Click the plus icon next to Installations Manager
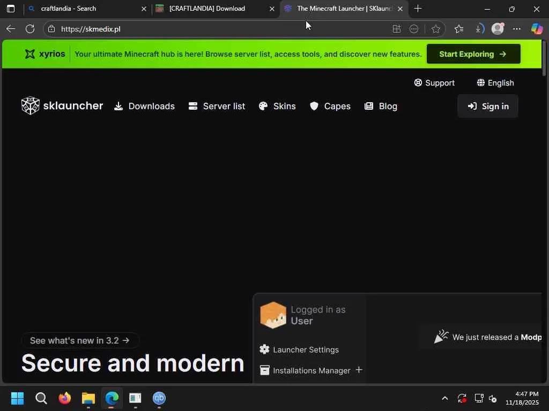Viewport: 549px width, 411px height. point(359,370)
